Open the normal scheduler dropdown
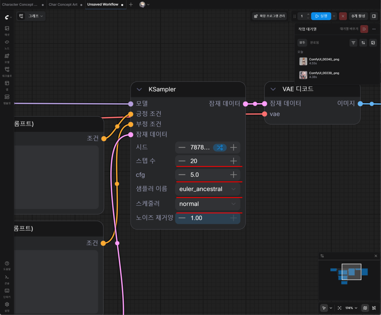The image size is (381, 315). 208,204
